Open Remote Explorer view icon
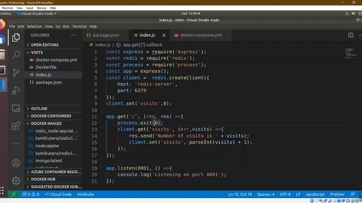 click(x=16, y=108)
